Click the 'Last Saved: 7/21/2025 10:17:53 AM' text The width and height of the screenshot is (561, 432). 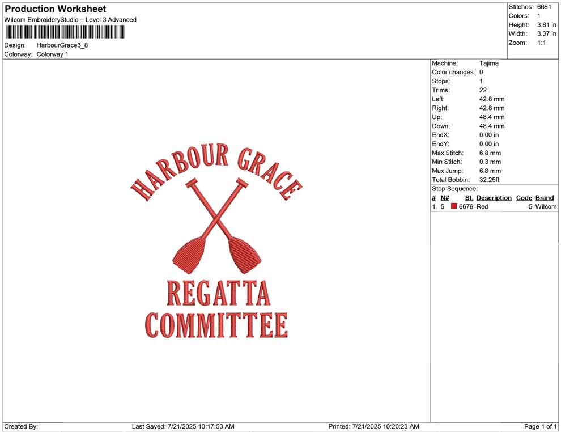point(183,426)
